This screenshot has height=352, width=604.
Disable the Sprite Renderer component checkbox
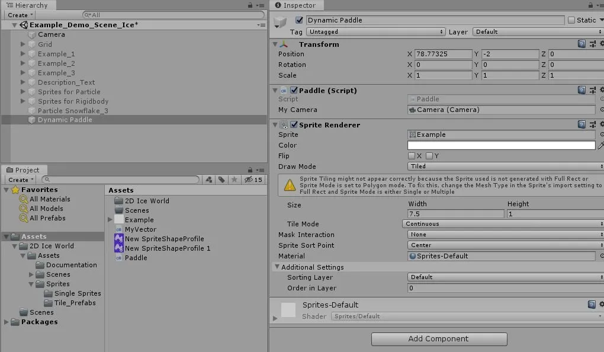pyautogui.click(x=294, y=124)
